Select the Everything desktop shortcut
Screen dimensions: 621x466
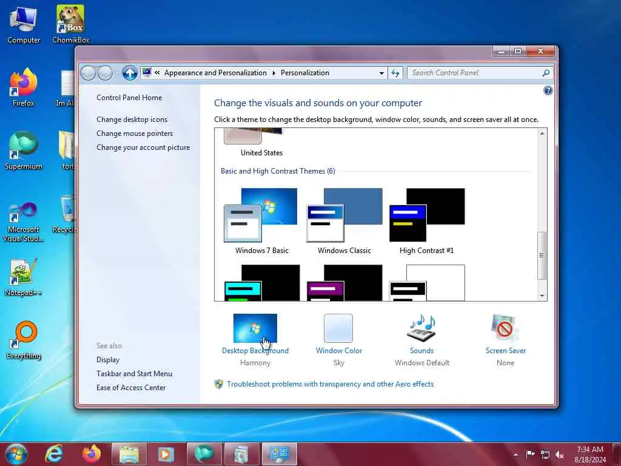coord(24,340)
